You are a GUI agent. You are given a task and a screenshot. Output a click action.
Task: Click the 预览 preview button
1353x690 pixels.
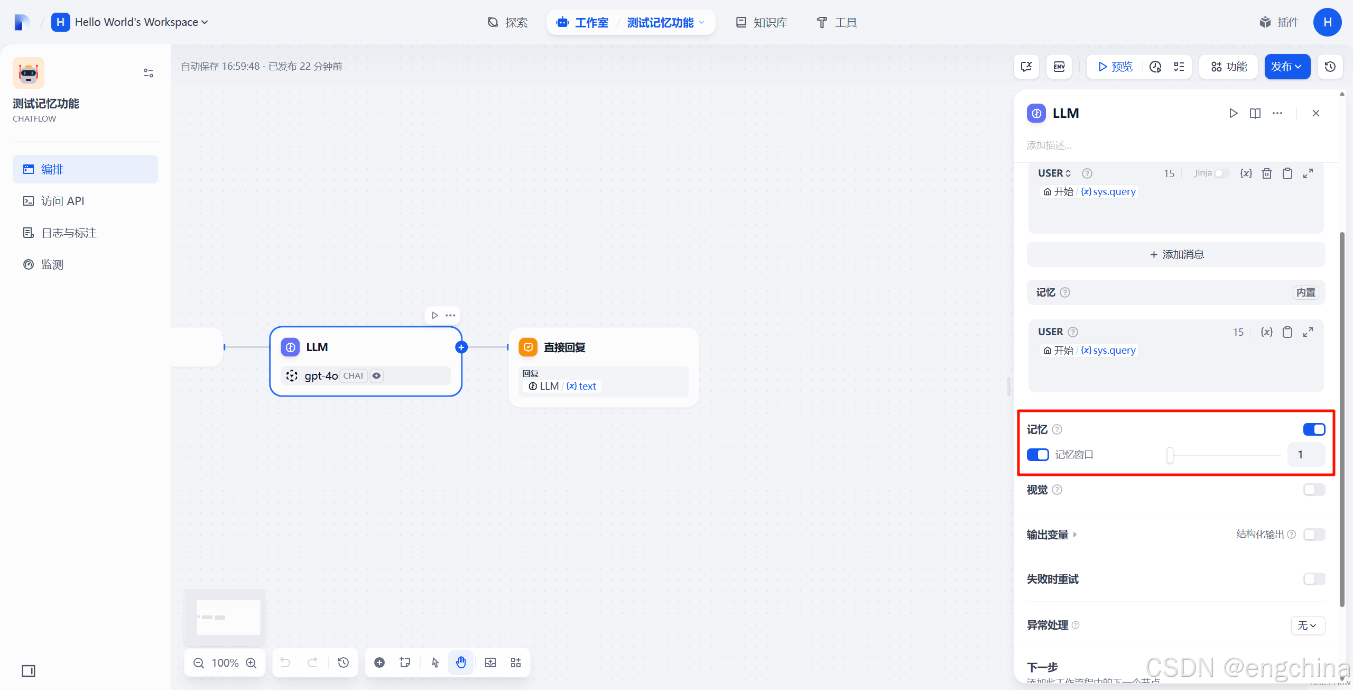[x=1115, y=67]
